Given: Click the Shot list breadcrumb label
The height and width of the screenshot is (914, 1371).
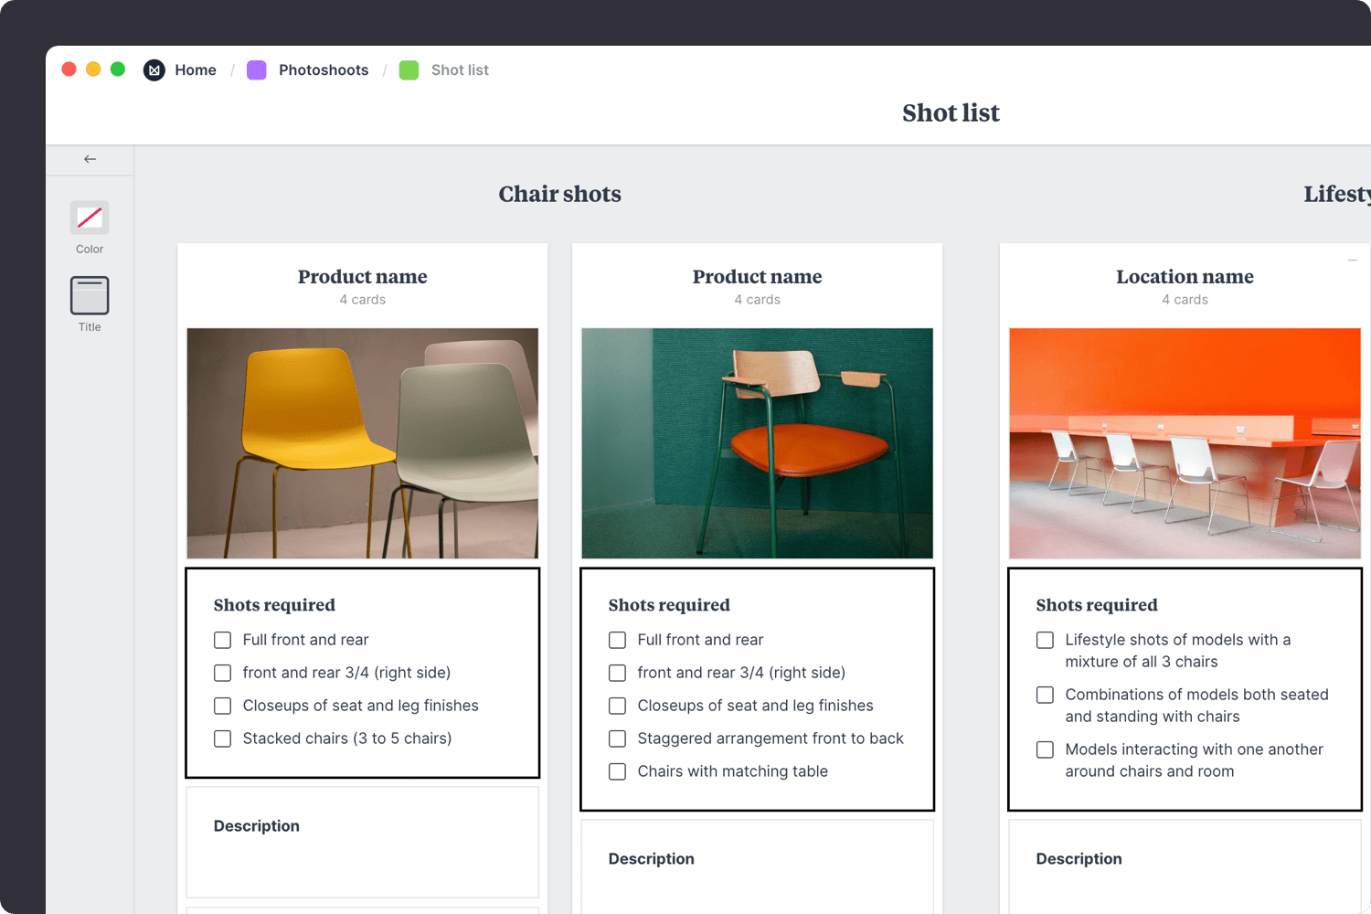Looking at the screenshot, I should tap(460, 69).
